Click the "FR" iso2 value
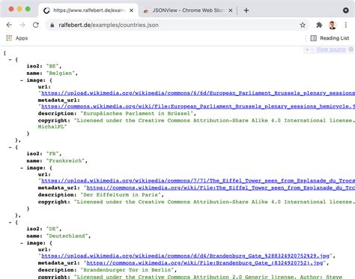Image resolution: width=355 pixels, height=279 pixels. point(52,154)
